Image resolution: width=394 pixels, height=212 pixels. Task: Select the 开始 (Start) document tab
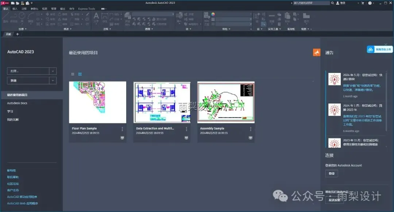(x=8, y=34)
